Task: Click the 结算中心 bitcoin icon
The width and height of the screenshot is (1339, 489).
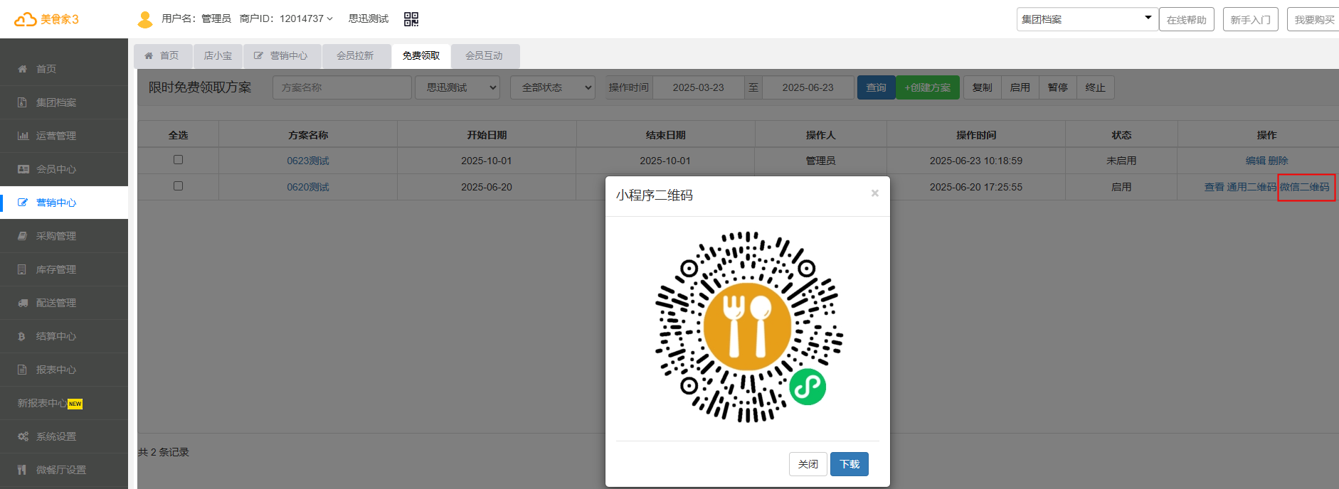Action: coord(22,336)
